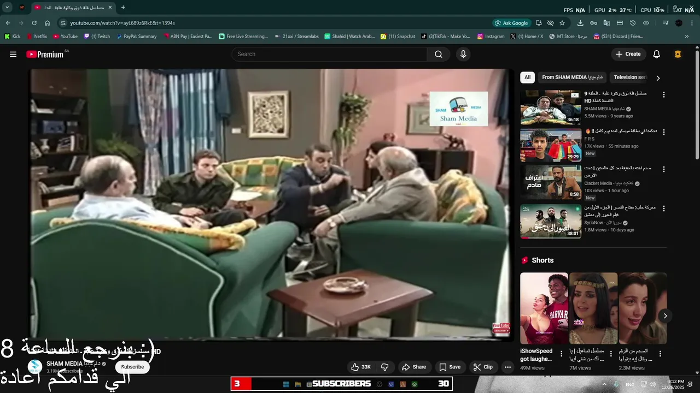The height and width of the screenshot is (393, 700).
Task: Go to YouTube Premium home logo
Action: click(x=45, y=54)
